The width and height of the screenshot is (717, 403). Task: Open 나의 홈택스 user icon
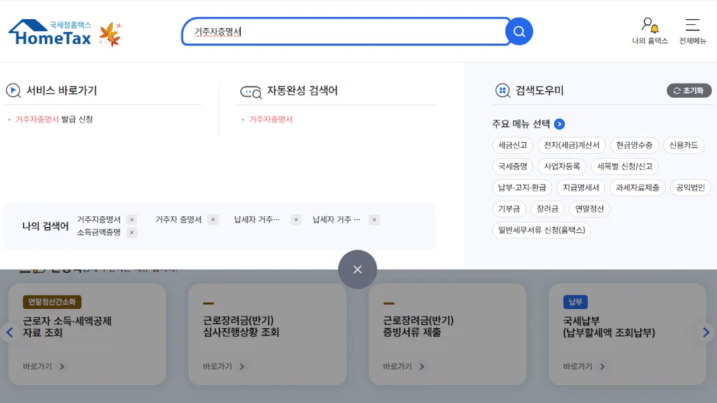click(650, 27)
